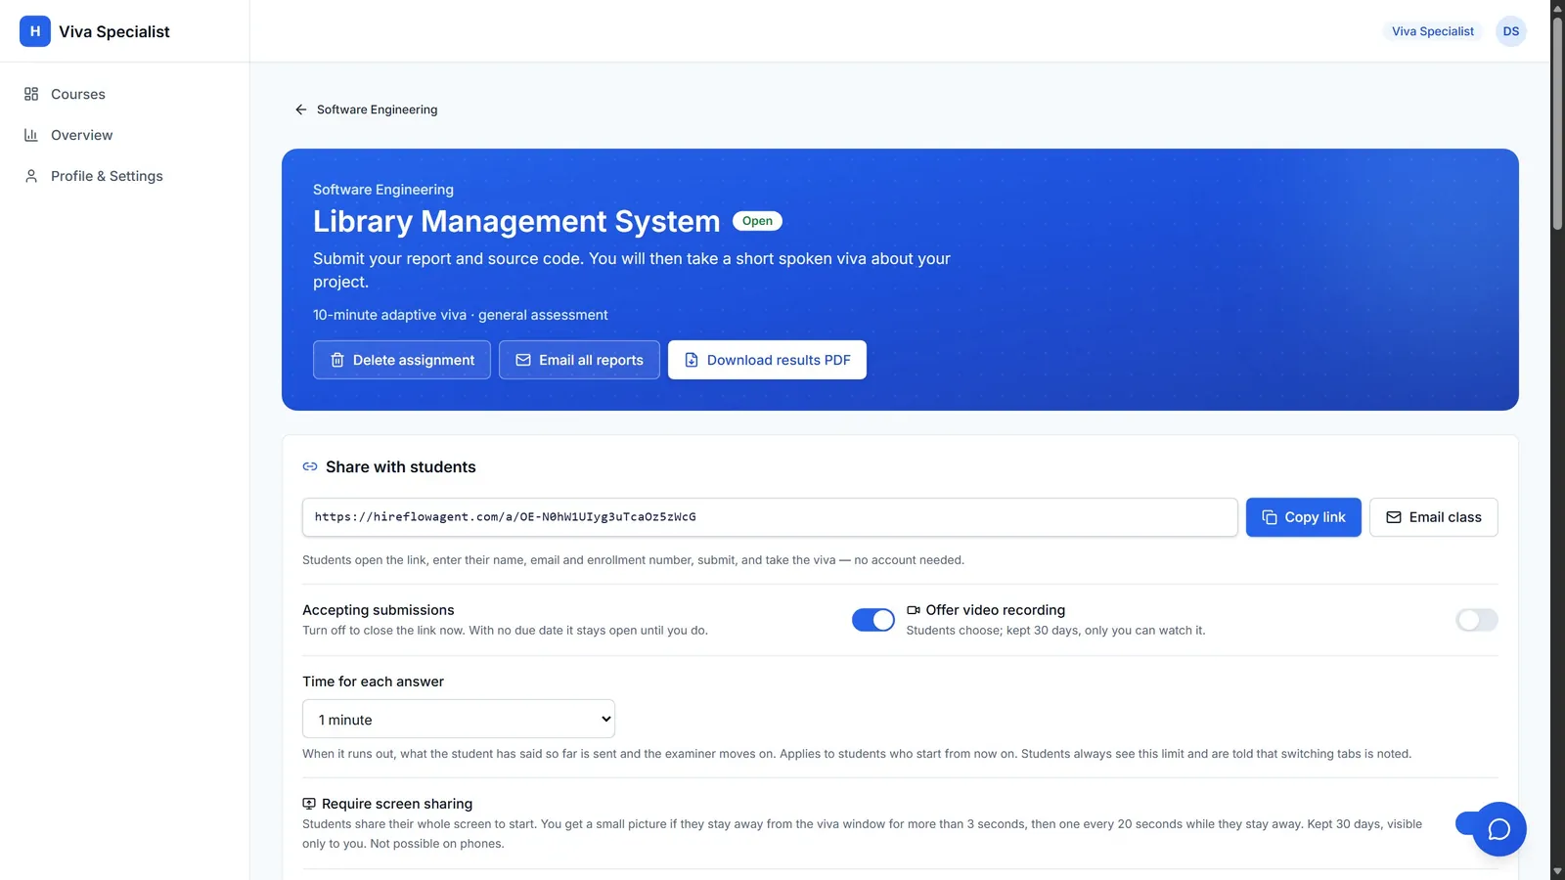
Task: Click the share link URL field
Action: pyautogui.click(x=770, y=517)
